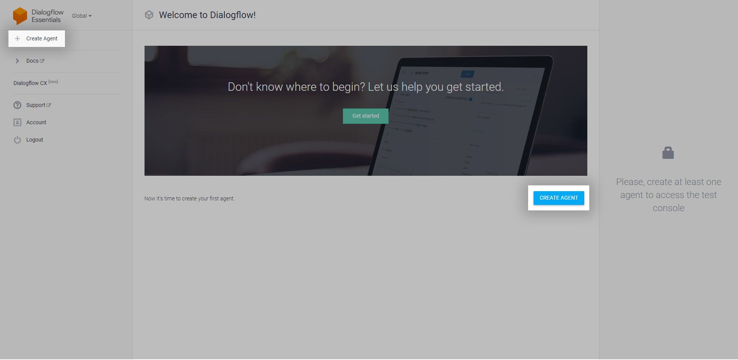Click the cube icon beside the Welcome title
The height and width of the screenshot is (360, 738).
(x=149, y=15)
